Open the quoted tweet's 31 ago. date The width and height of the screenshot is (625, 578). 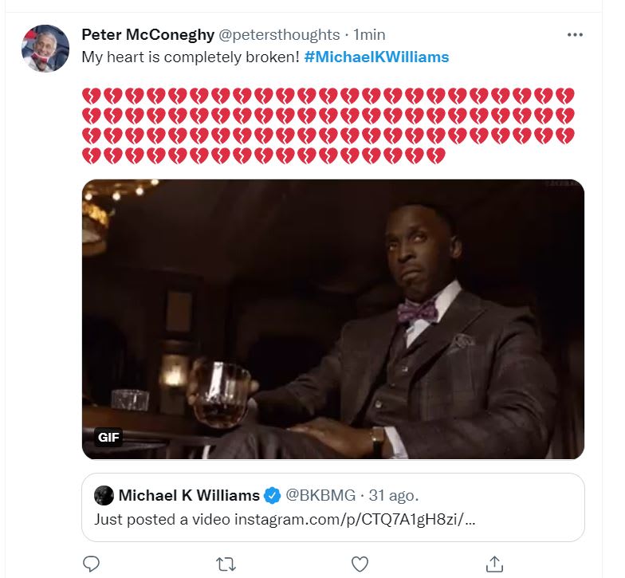(378, 495)
